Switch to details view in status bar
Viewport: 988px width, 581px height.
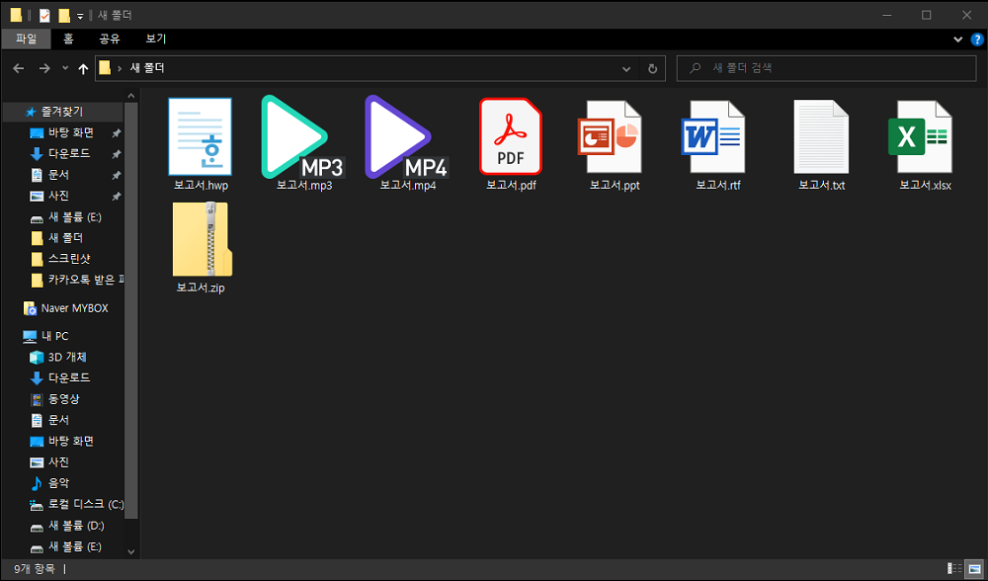coord(954,568)
